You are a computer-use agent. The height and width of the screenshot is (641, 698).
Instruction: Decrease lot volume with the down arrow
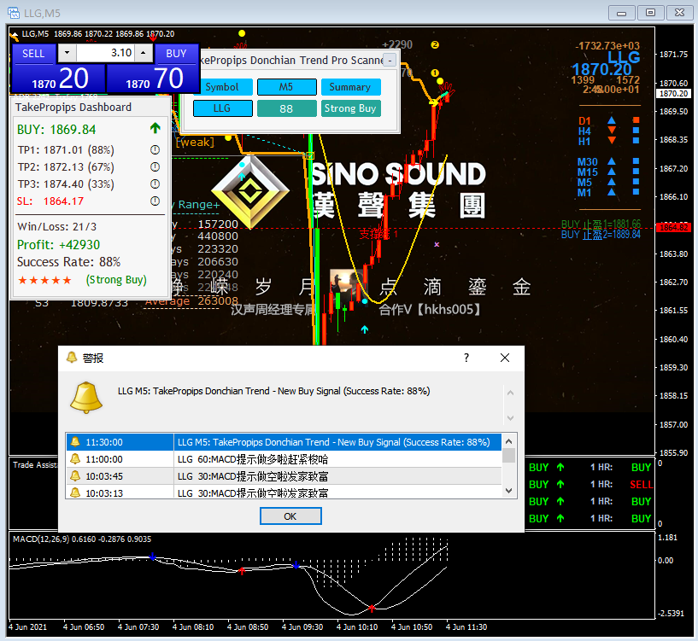point(67,53)
